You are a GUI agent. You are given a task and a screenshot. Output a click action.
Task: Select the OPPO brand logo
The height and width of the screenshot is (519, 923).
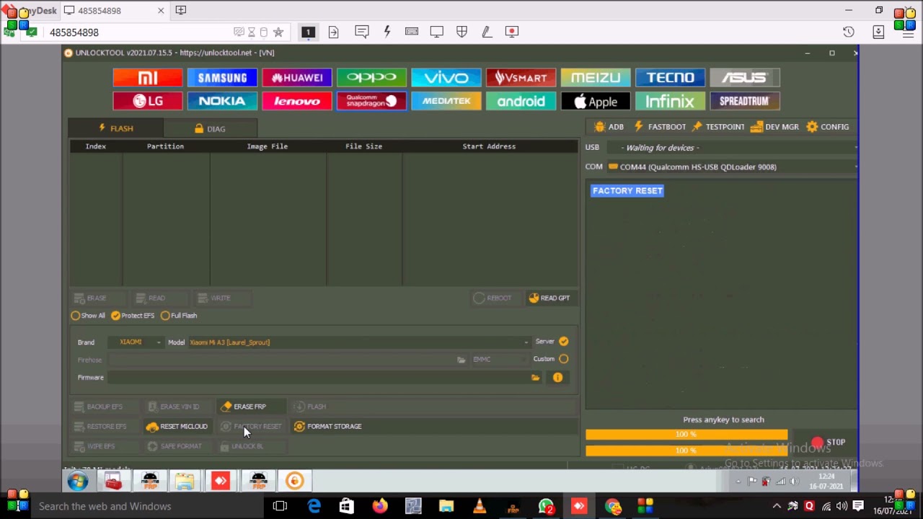pyautogui.click(x=371, y=78)
